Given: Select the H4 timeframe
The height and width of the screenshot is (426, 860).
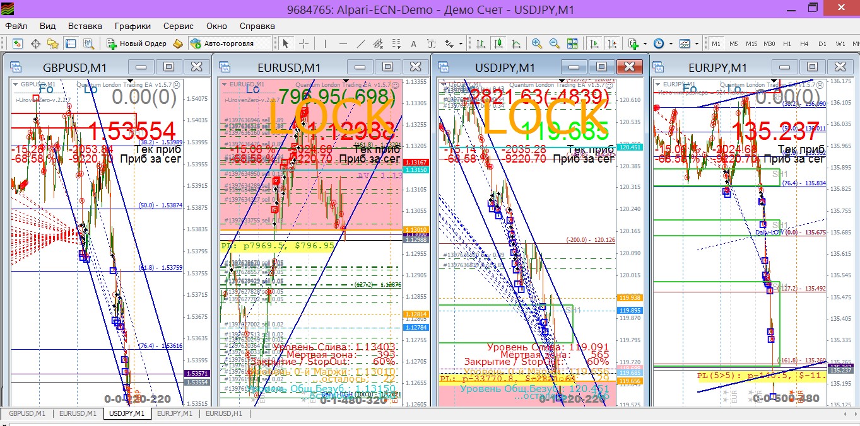Looking at the screenshot, I should (804, 43).
